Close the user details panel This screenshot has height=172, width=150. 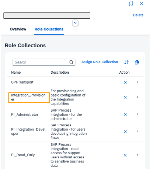click(142, 4)
